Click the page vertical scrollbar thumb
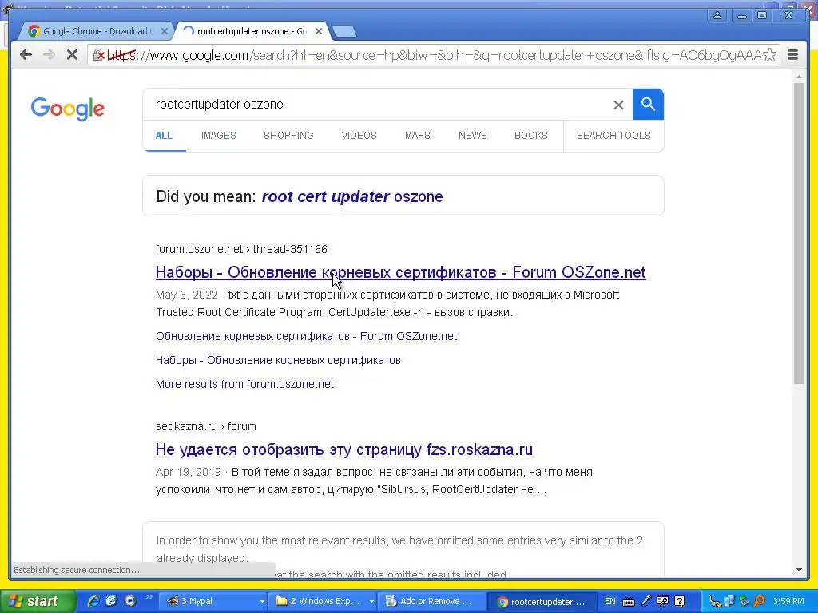The image size is (818, 613). [799, 233]
